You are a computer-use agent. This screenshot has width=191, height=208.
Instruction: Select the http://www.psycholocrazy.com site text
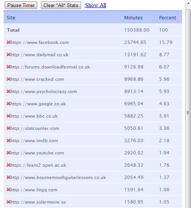44,92
